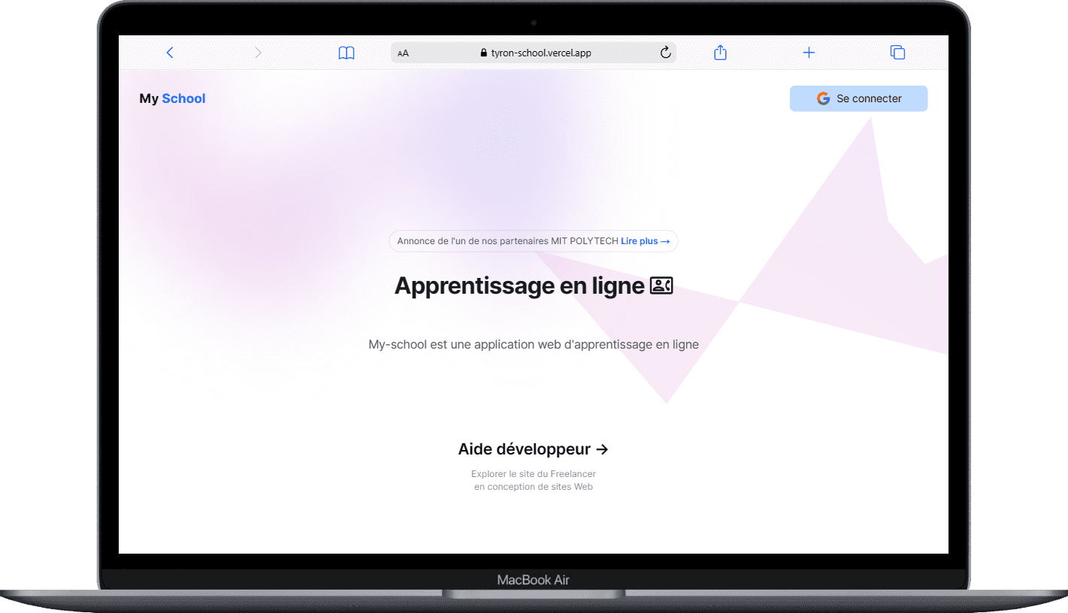Click the lock icon in the address bar

(483, 53)
